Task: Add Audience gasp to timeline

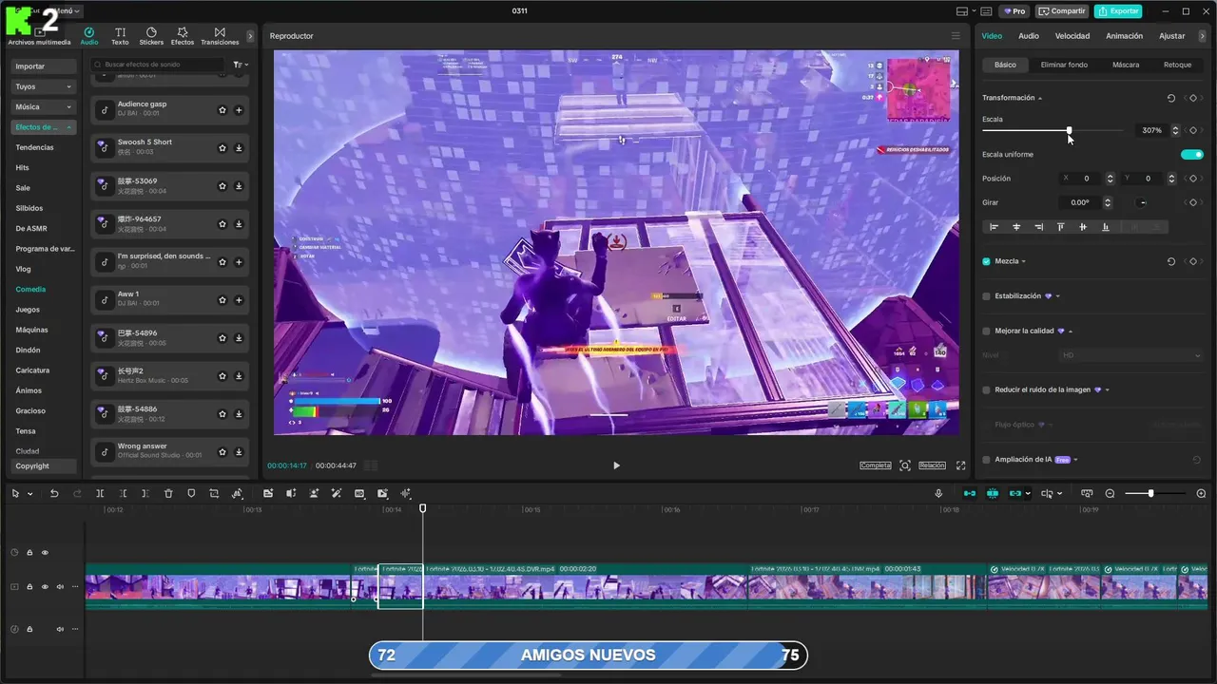Action: coord(239,110)
